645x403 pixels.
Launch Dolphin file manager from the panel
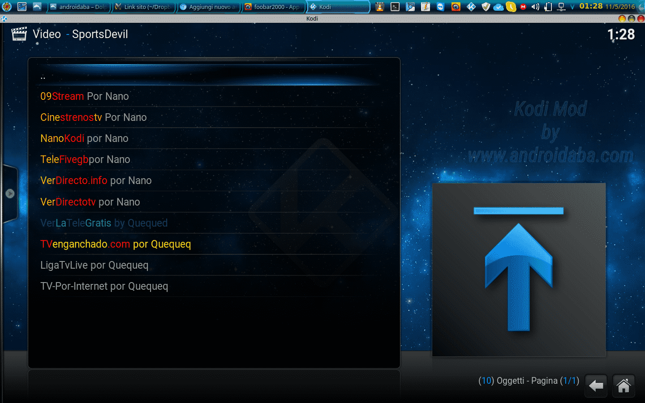[37, 7]
